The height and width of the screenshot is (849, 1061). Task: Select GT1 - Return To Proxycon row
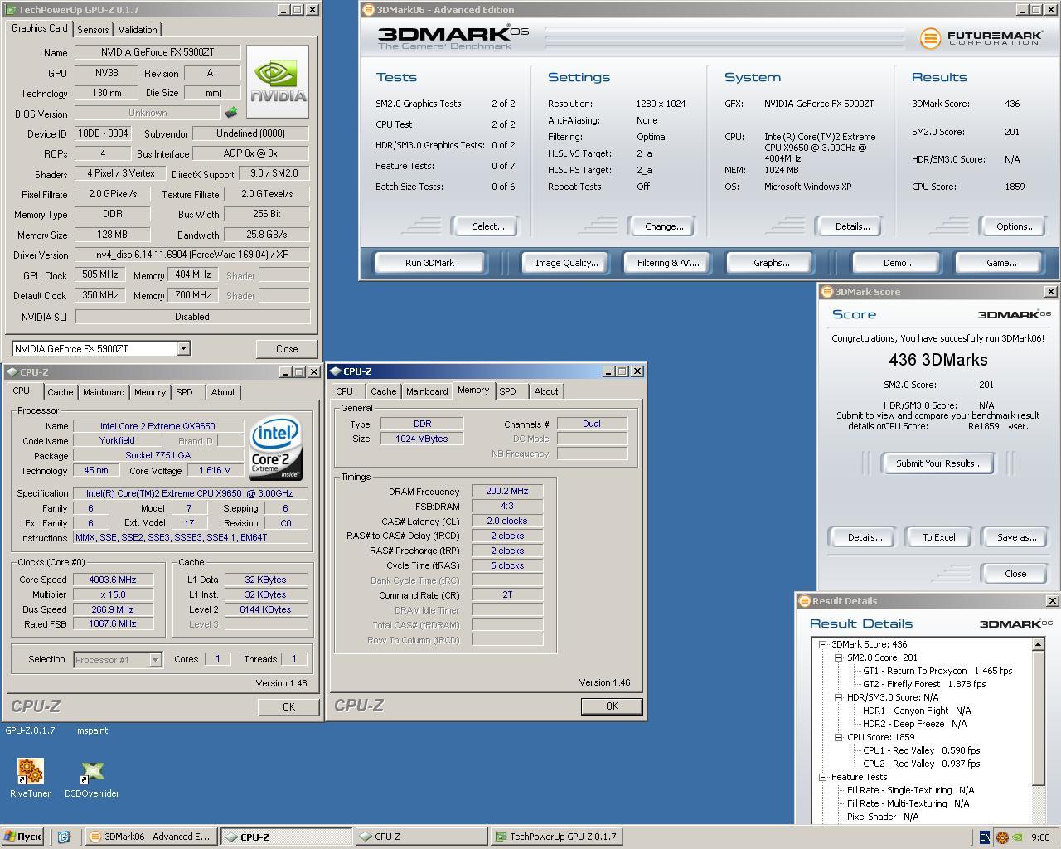point(937,671)
